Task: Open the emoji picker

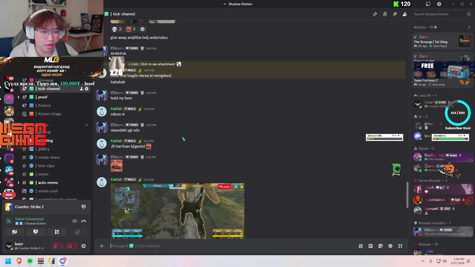Action: pos(390,246)
